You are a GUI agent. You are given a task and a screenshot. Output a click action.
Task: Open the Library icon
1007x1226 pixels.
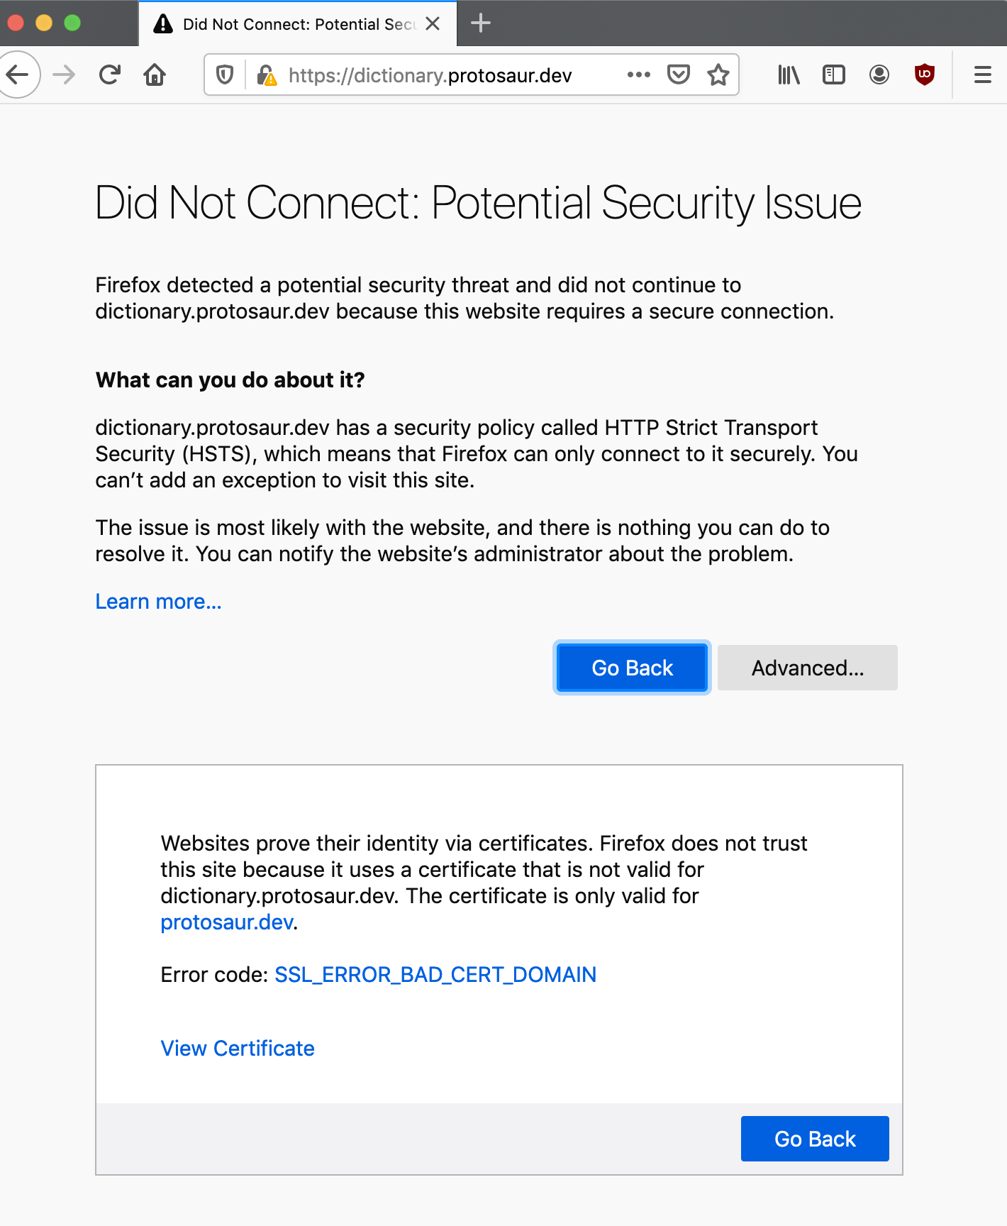[x=789, y=74]
